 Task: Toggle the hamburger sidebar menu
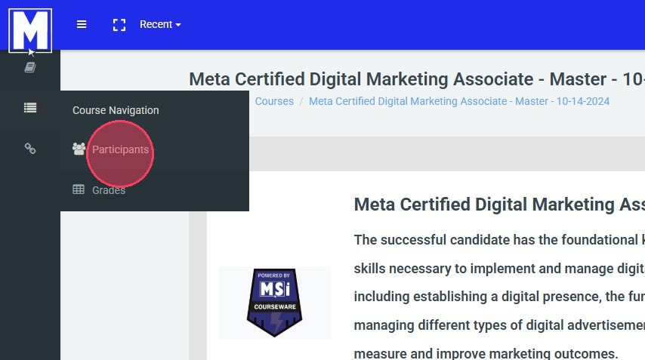point(82,24)
